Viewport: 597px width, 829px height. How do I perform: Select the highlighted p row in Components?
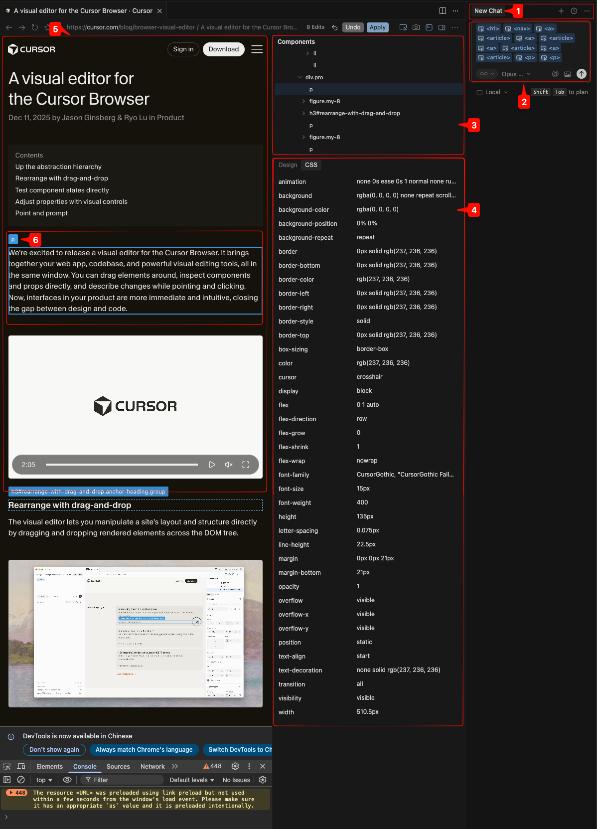[x=369, y=89]
